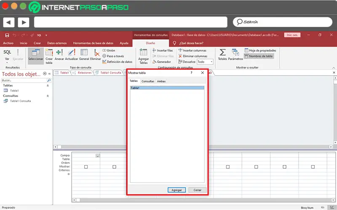Collapse the Tablas group in navigation pane

tap(48, 86)
